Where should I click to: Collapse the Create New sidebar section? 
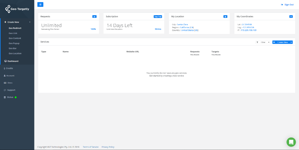coord(30,22)
